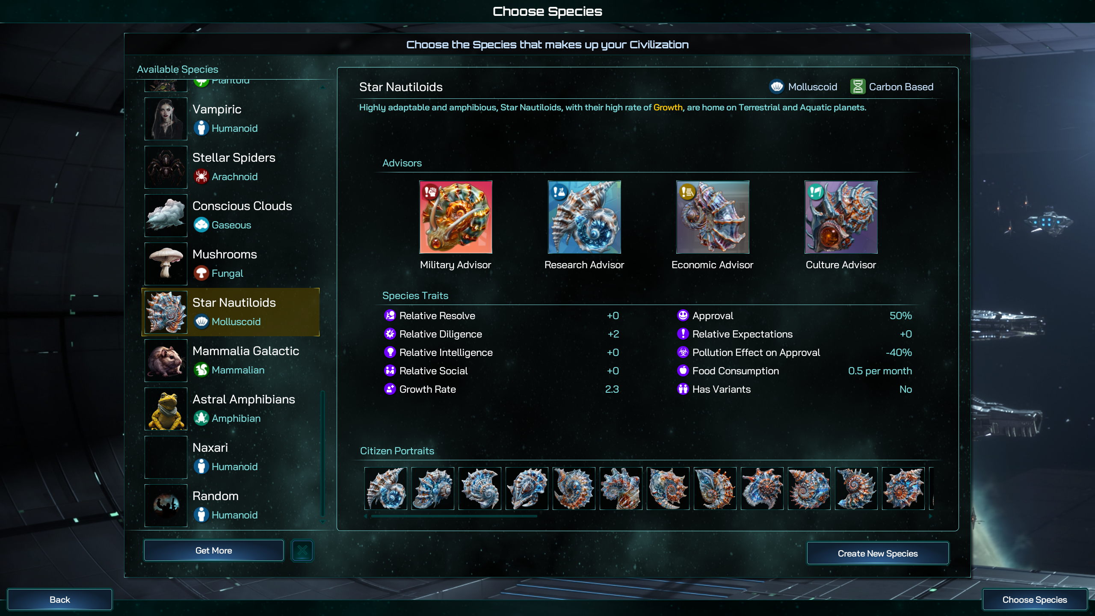Click Create New Species button
This screenshot has width=1095, height=616.
(x=878, y=554)
